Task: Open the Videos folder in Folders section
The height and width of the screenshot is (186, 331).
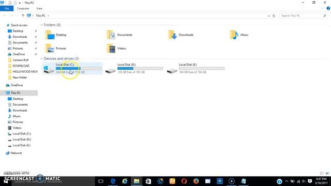Action: [116, 49]
